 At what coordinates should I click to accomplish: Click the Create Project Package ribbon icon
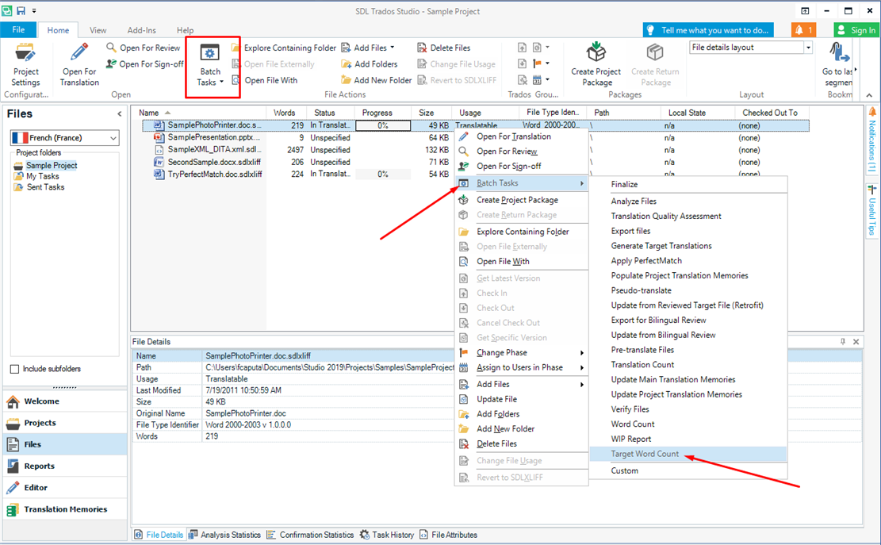coord(596,64)
